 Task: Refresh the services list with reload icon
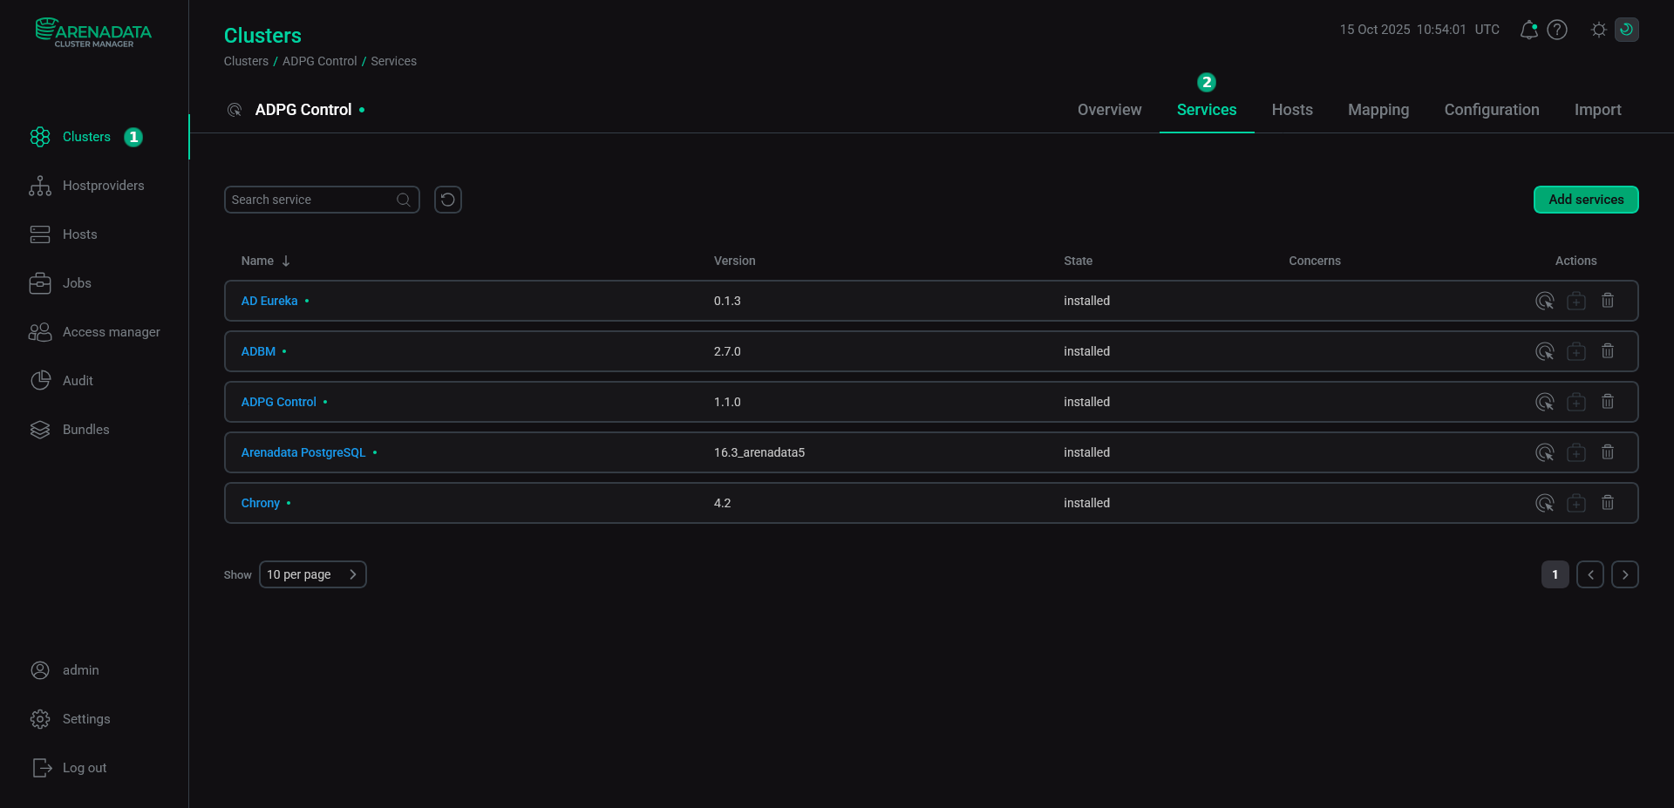coord(447,199)
